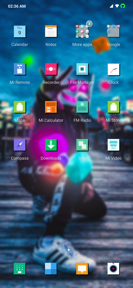Tap the cellular signal status icon

point(111,6)
